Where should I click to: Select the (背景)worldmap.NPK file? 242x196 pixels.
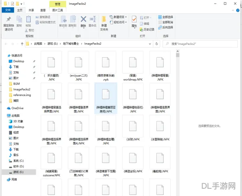[133, 67]
